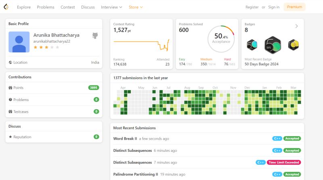The width and height of the screenshot is (323, 180).
Task: Click the Problems Solved total 600
Action: coord(184,30)
